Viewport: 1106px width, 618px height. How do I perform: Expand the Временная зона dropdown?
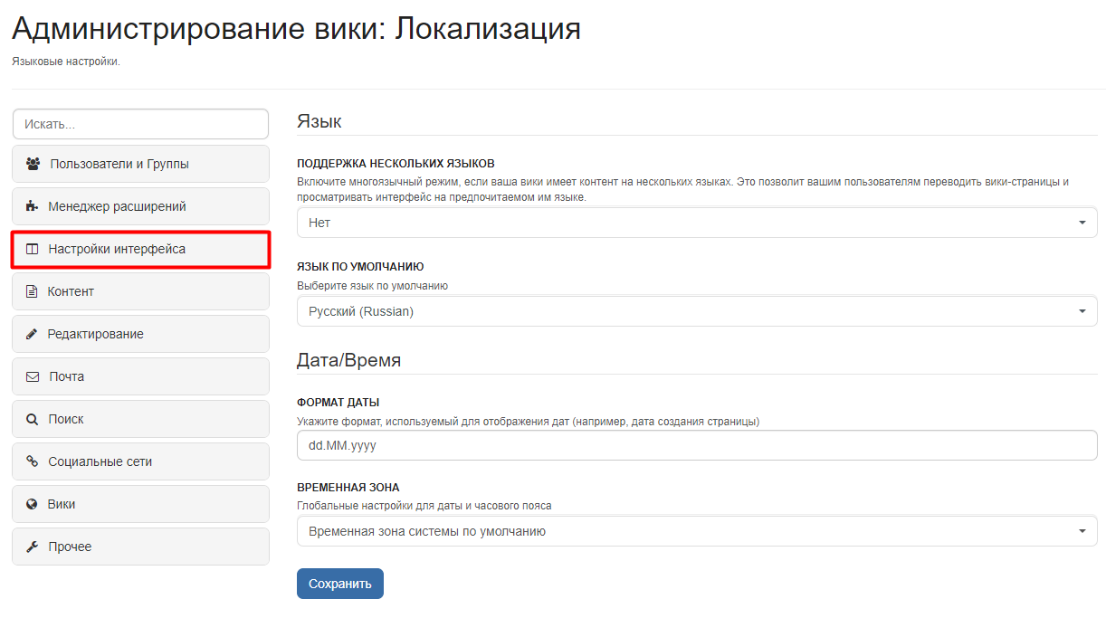pyautogui.click(x=697, y=531)
